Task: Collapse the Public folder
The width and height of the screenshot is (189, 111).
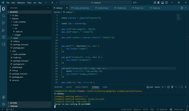Action: tap(29, 25)
